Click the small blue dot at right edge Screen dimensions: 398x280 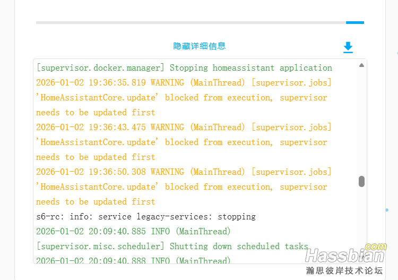[x=387, y=210]
